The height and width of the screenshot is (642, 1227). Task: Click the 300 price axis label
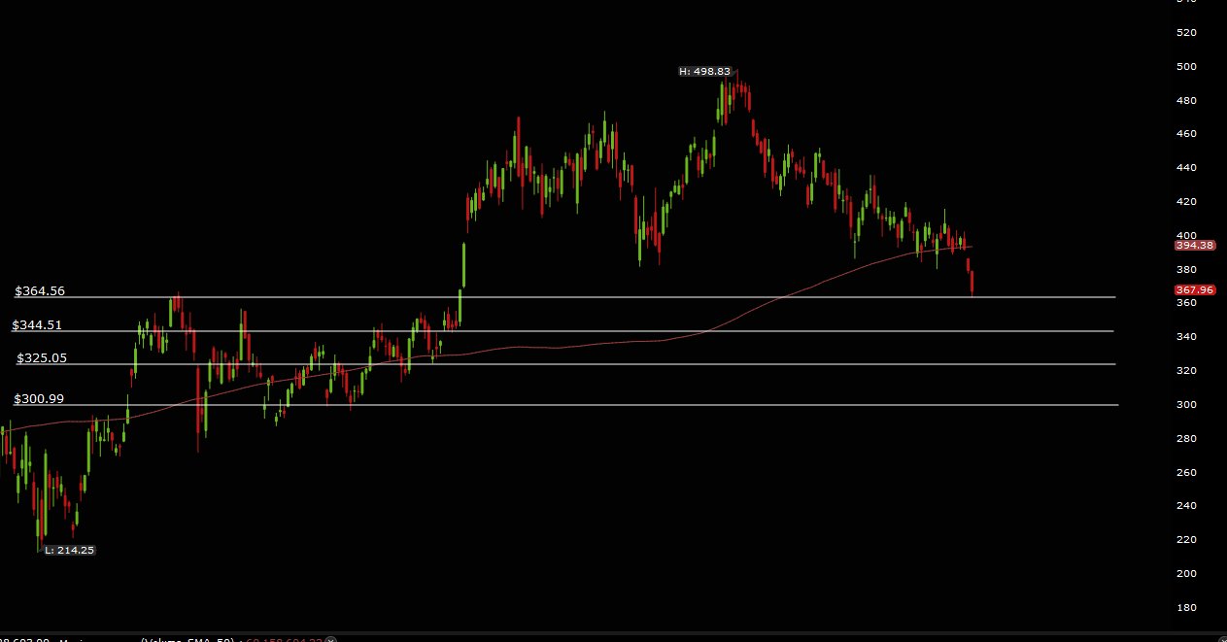tap(1186, 404)
